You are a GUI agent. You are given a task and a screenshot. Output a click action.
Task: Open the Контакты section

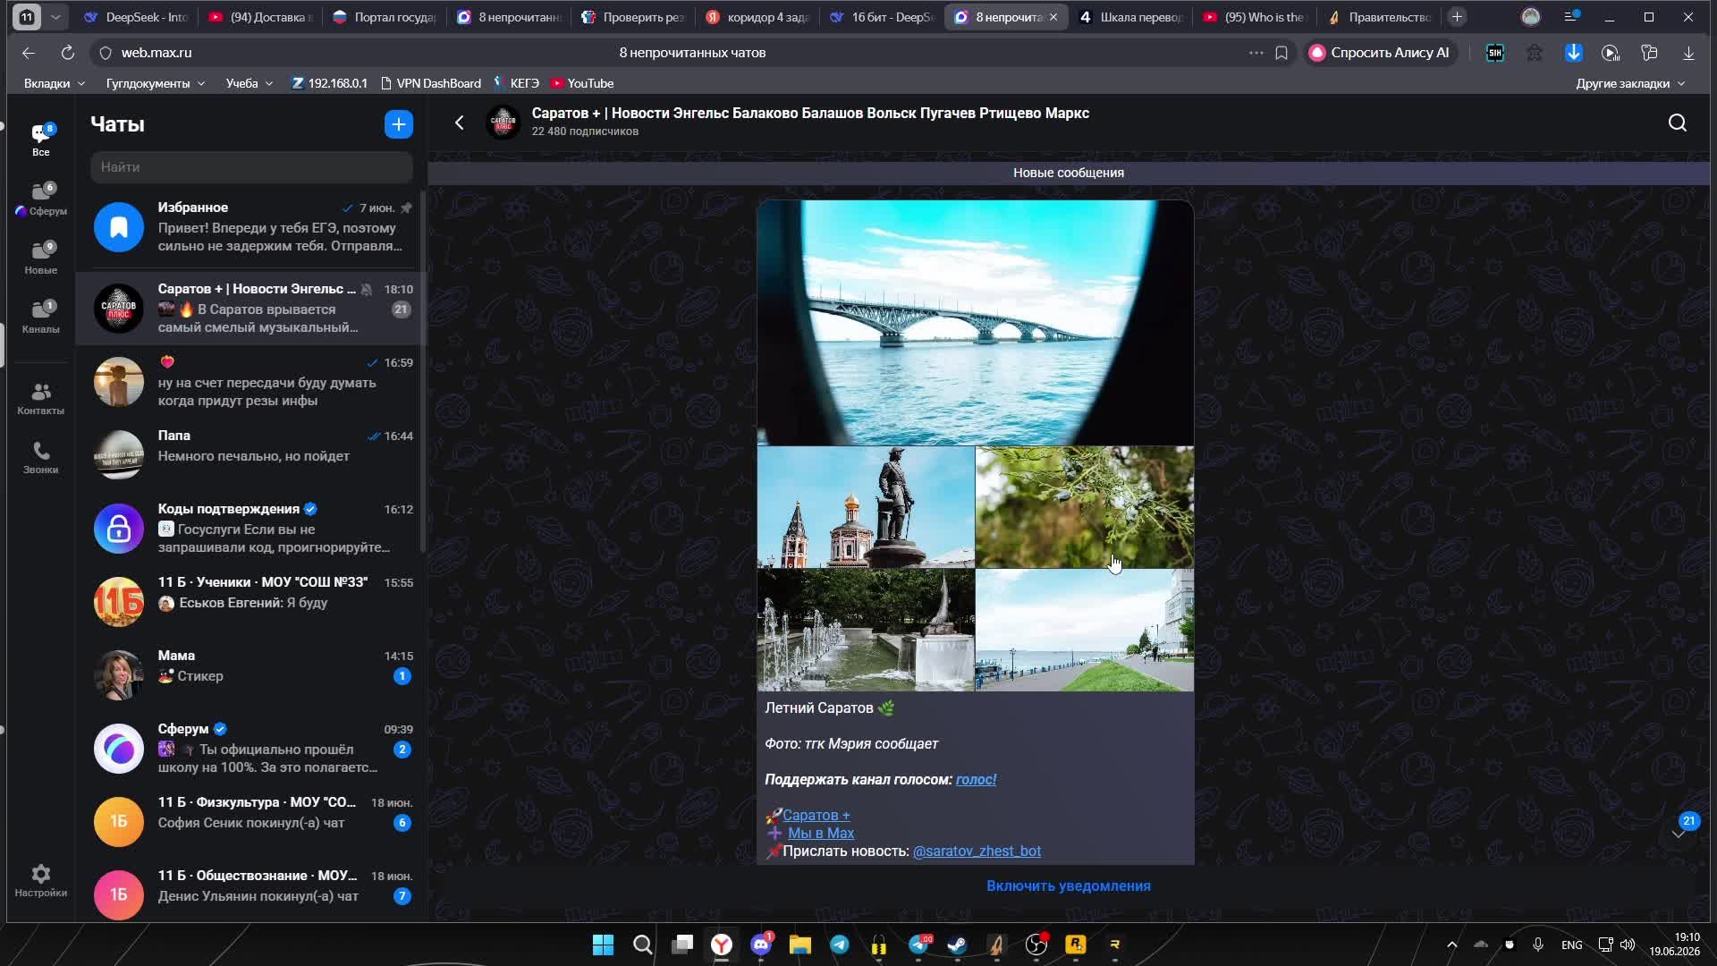[41, 399]
